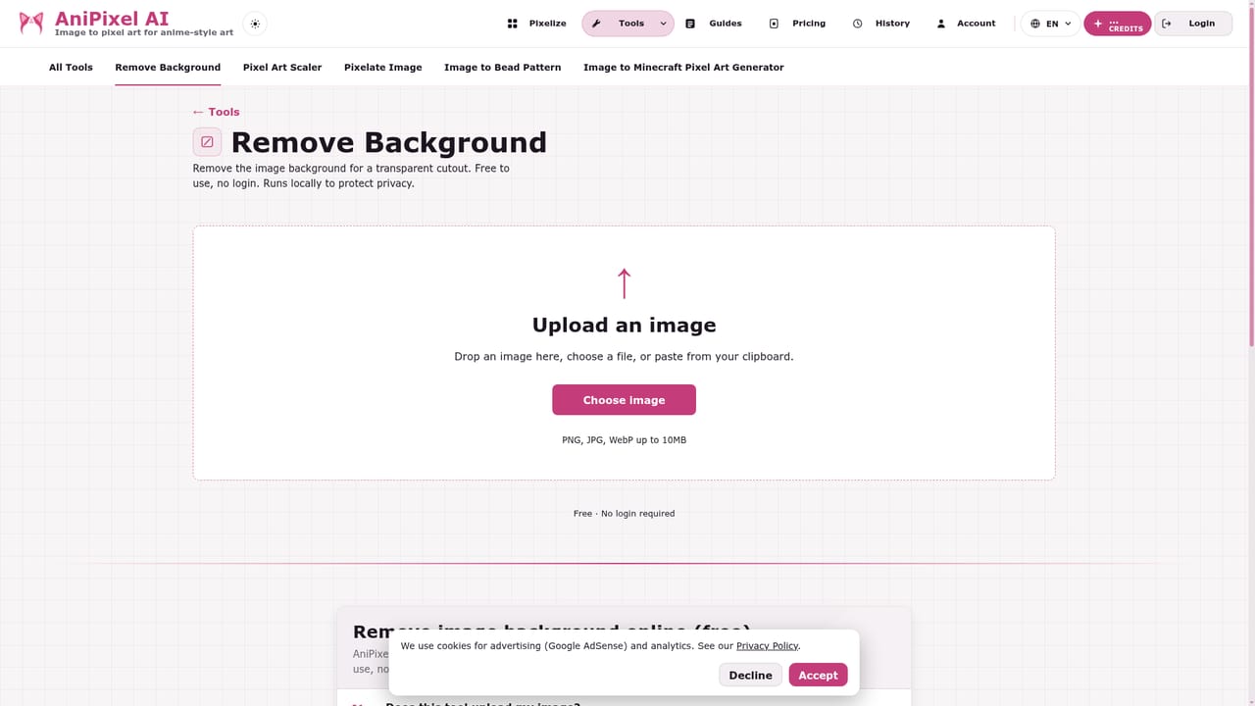Click the AniPixel AI site title

tap(112, 19)
